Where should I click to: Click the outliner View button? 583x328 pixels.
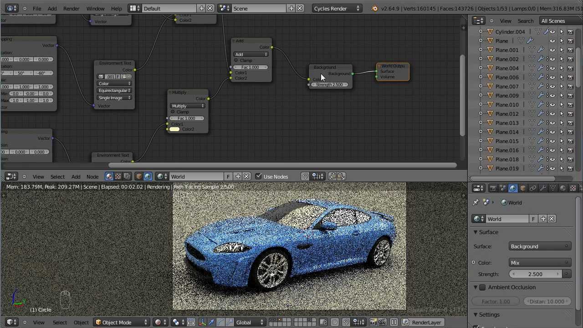[x=506, y=21]
